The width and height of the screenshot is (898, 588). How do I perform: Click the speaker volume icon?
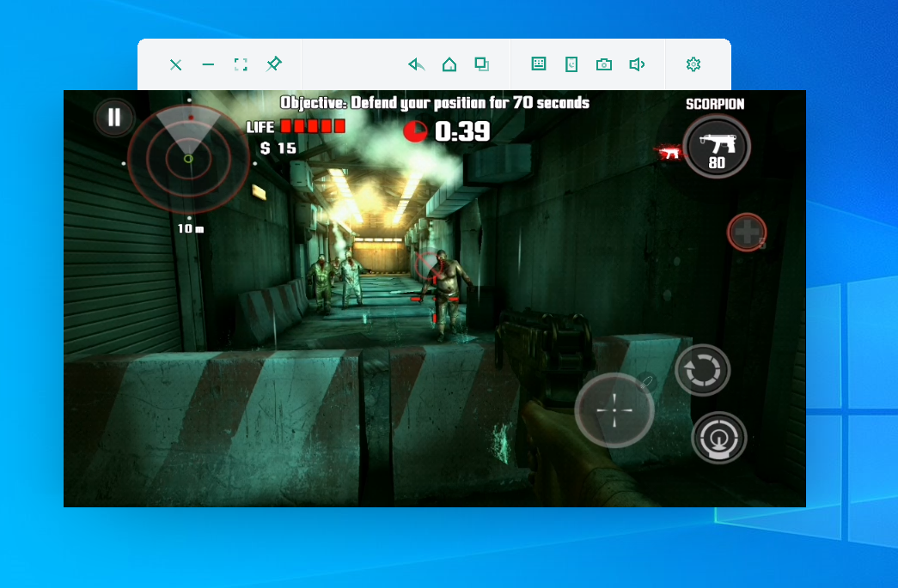pos(637,64)
